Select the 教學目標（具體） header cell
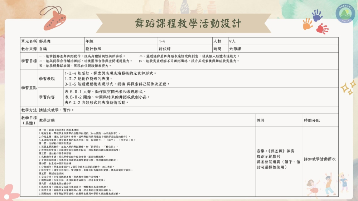 coord(29,120)
